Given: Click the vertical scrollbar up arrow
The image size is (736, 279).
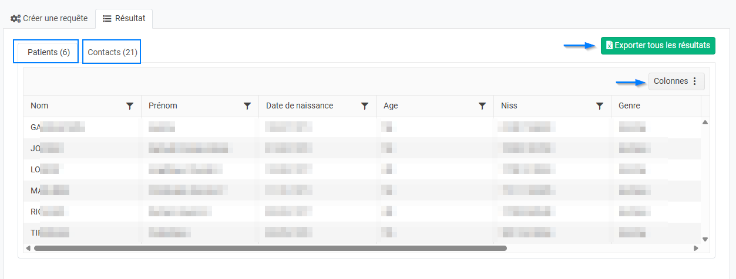Looking at the screenshot, I should coord(705,122).
